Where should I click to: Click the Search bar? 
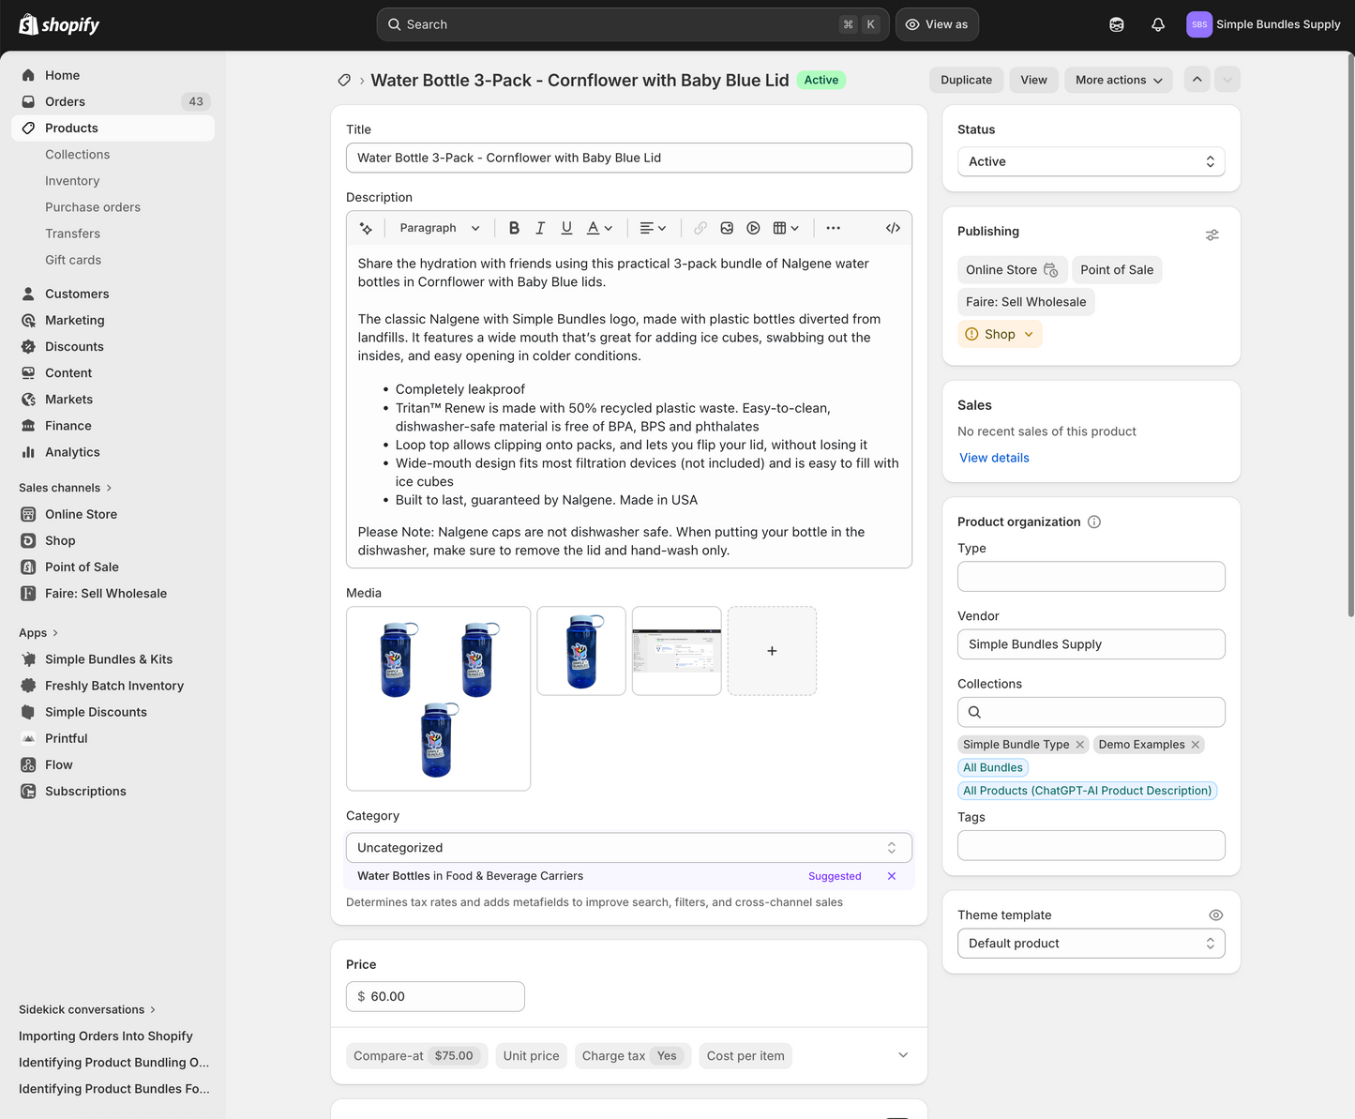[633, 24]
